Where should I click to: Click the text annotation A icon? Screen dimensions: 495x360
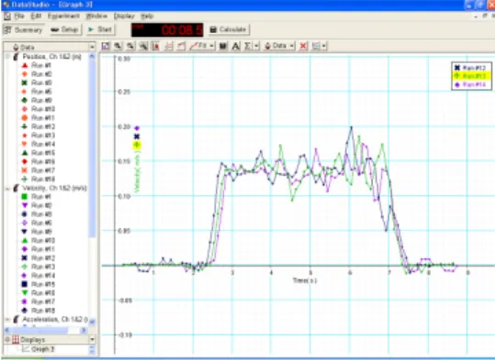click(235, 46)
